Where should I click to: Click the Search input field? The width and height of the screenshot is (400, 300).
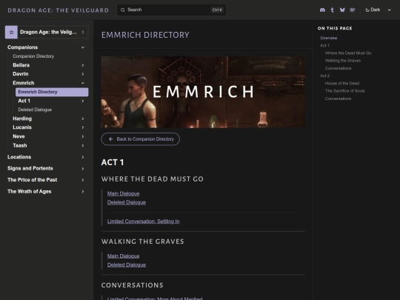click(x=171, y=10)
